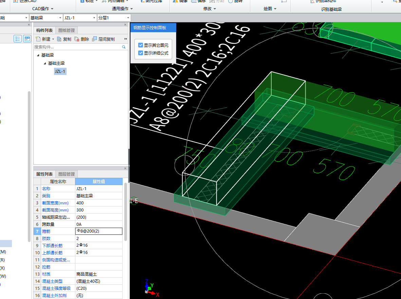Click the 拉筋 property link
Viewport: 401px width, 299px height.
(46, 267)
